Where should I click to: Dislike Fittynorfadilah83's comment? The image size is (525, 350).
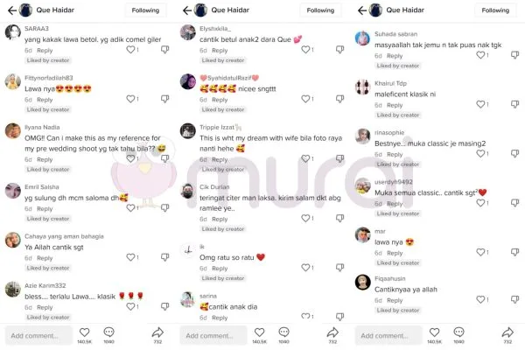click(x=164, y=99)
